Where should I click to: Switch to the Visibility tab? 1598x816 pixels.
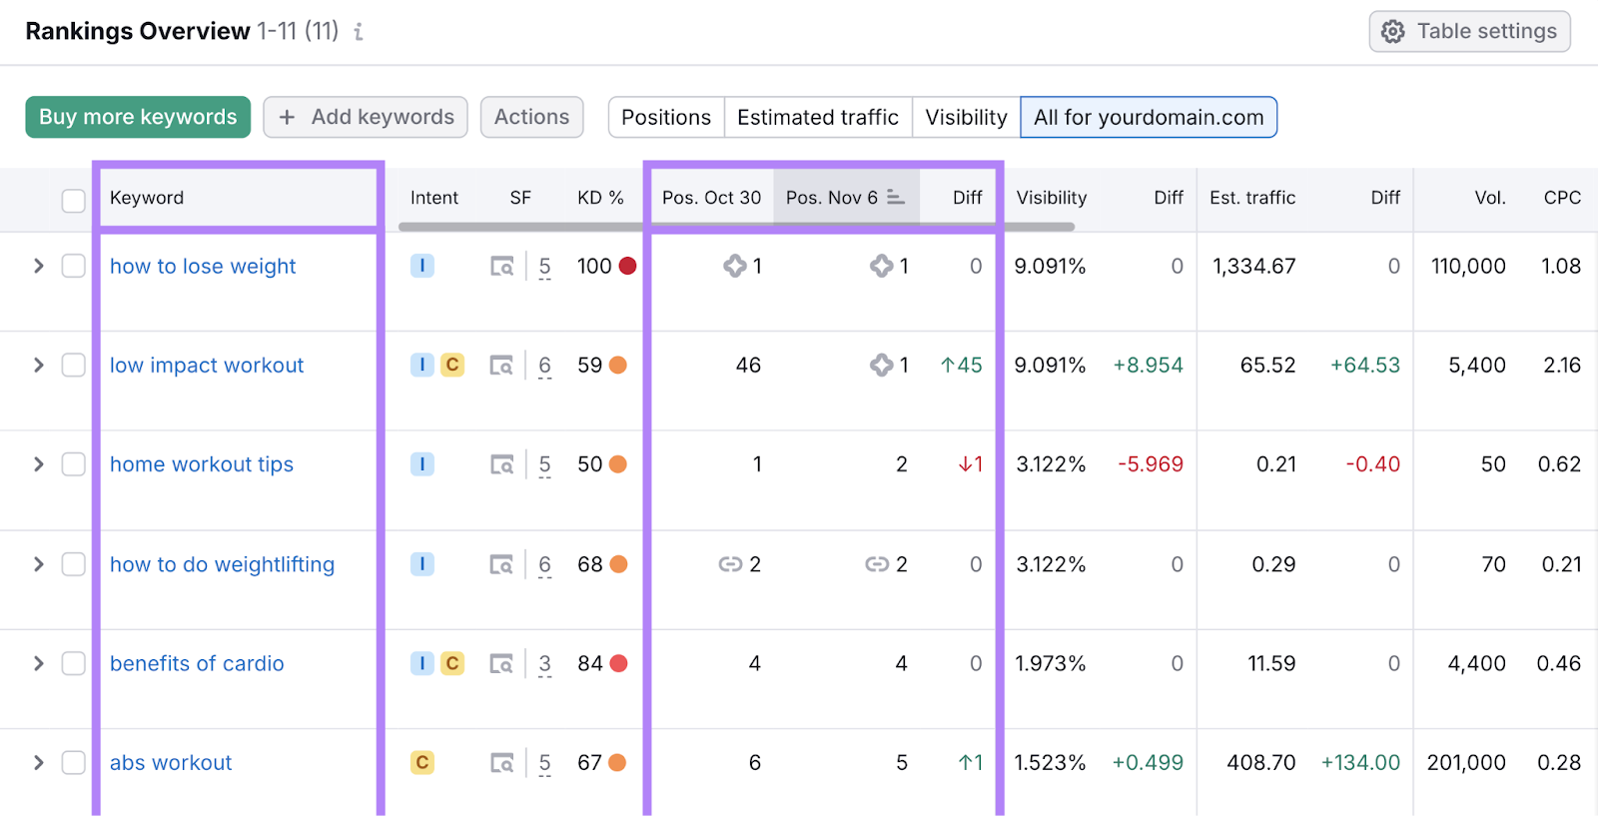[965, 117]
